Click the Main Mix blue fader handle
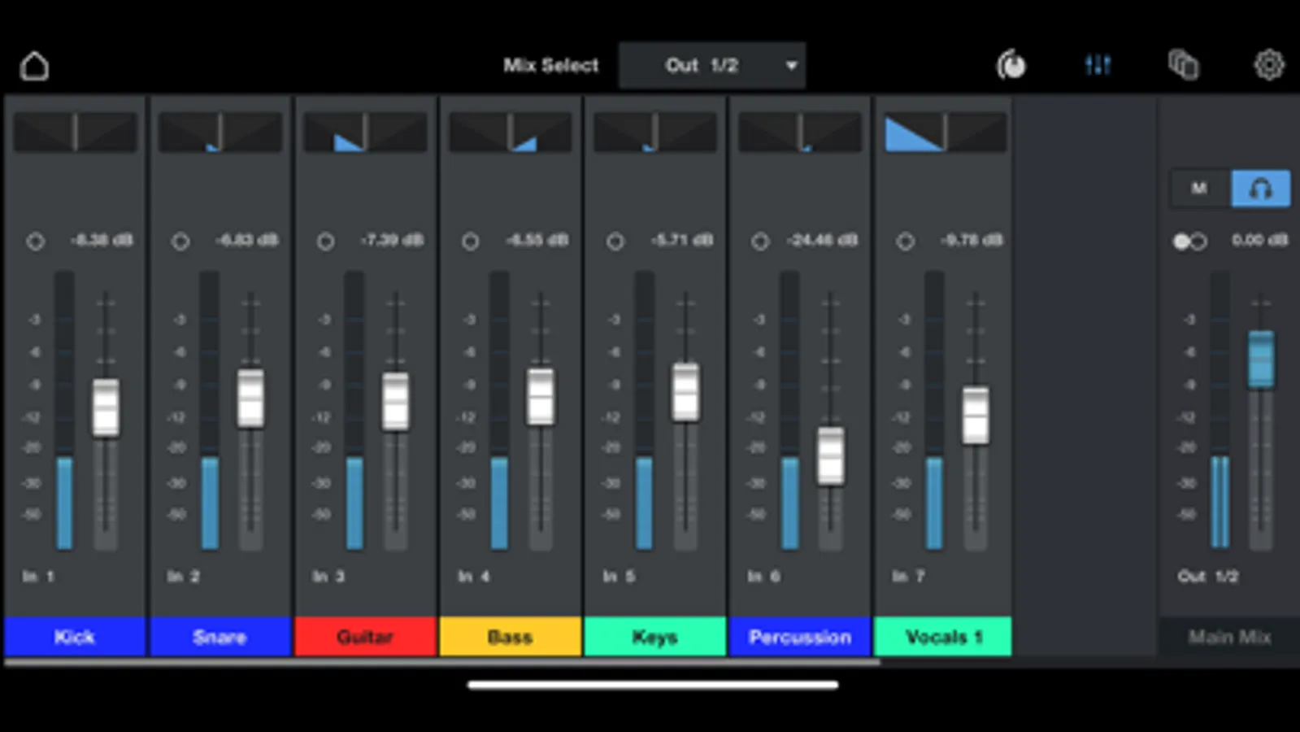 1261,359
